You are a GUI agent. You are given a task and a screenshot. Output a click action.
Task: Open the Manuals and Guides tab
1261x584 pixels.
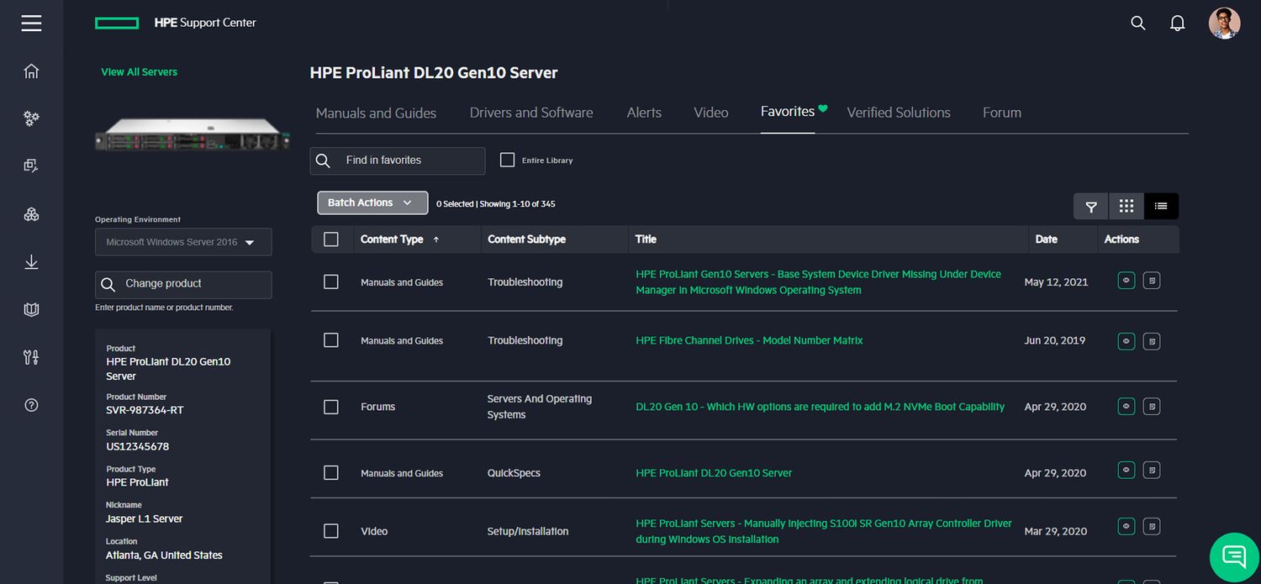(376, 113)
